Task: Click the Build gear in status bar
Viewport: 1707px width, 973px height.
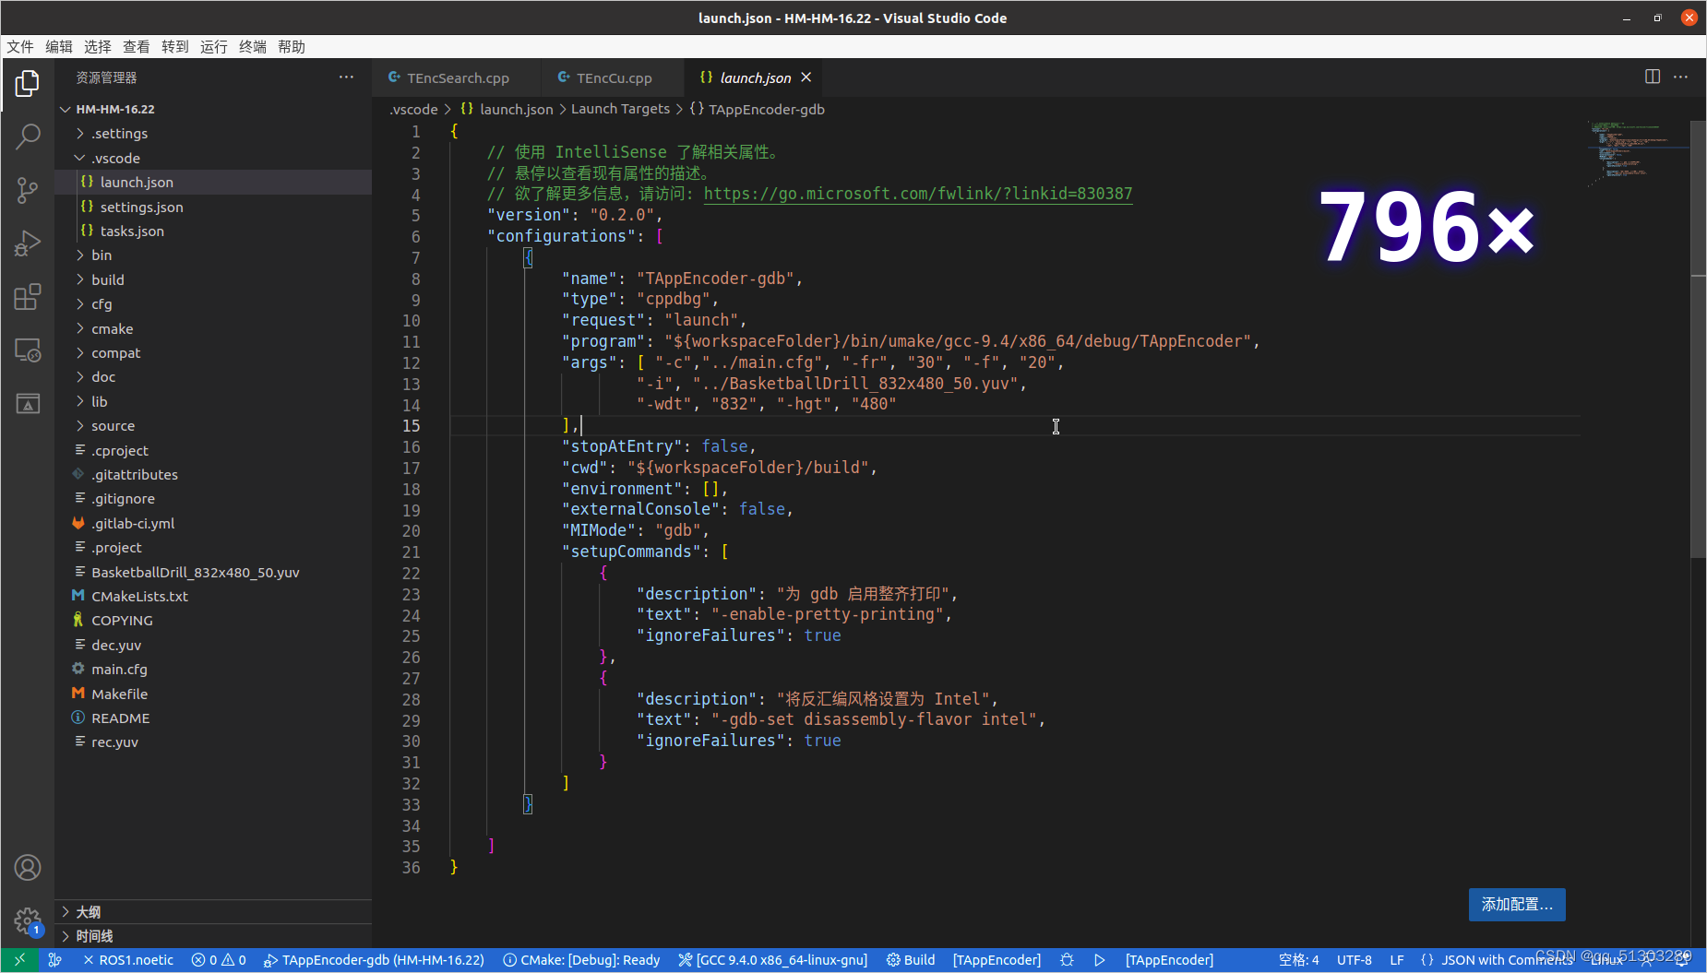Action: coord(911,960)
